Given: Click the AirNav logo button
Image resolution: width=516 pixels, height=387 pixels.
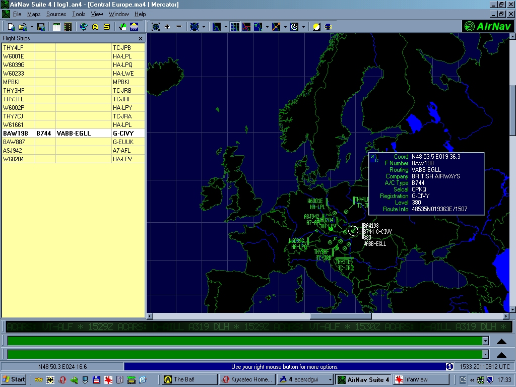Looking at the screenshot, I should pos(488,26).
